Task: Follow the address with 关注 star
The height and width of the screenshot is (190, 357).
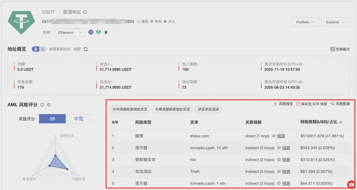Action: click(169, 21)
